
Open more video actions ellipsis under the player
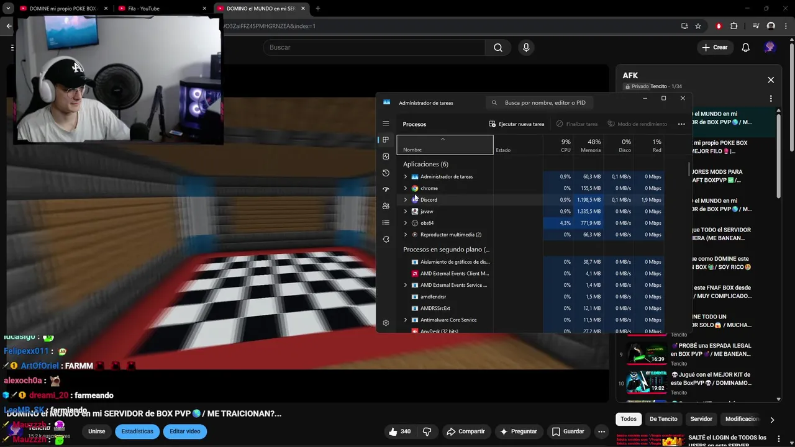601,431
